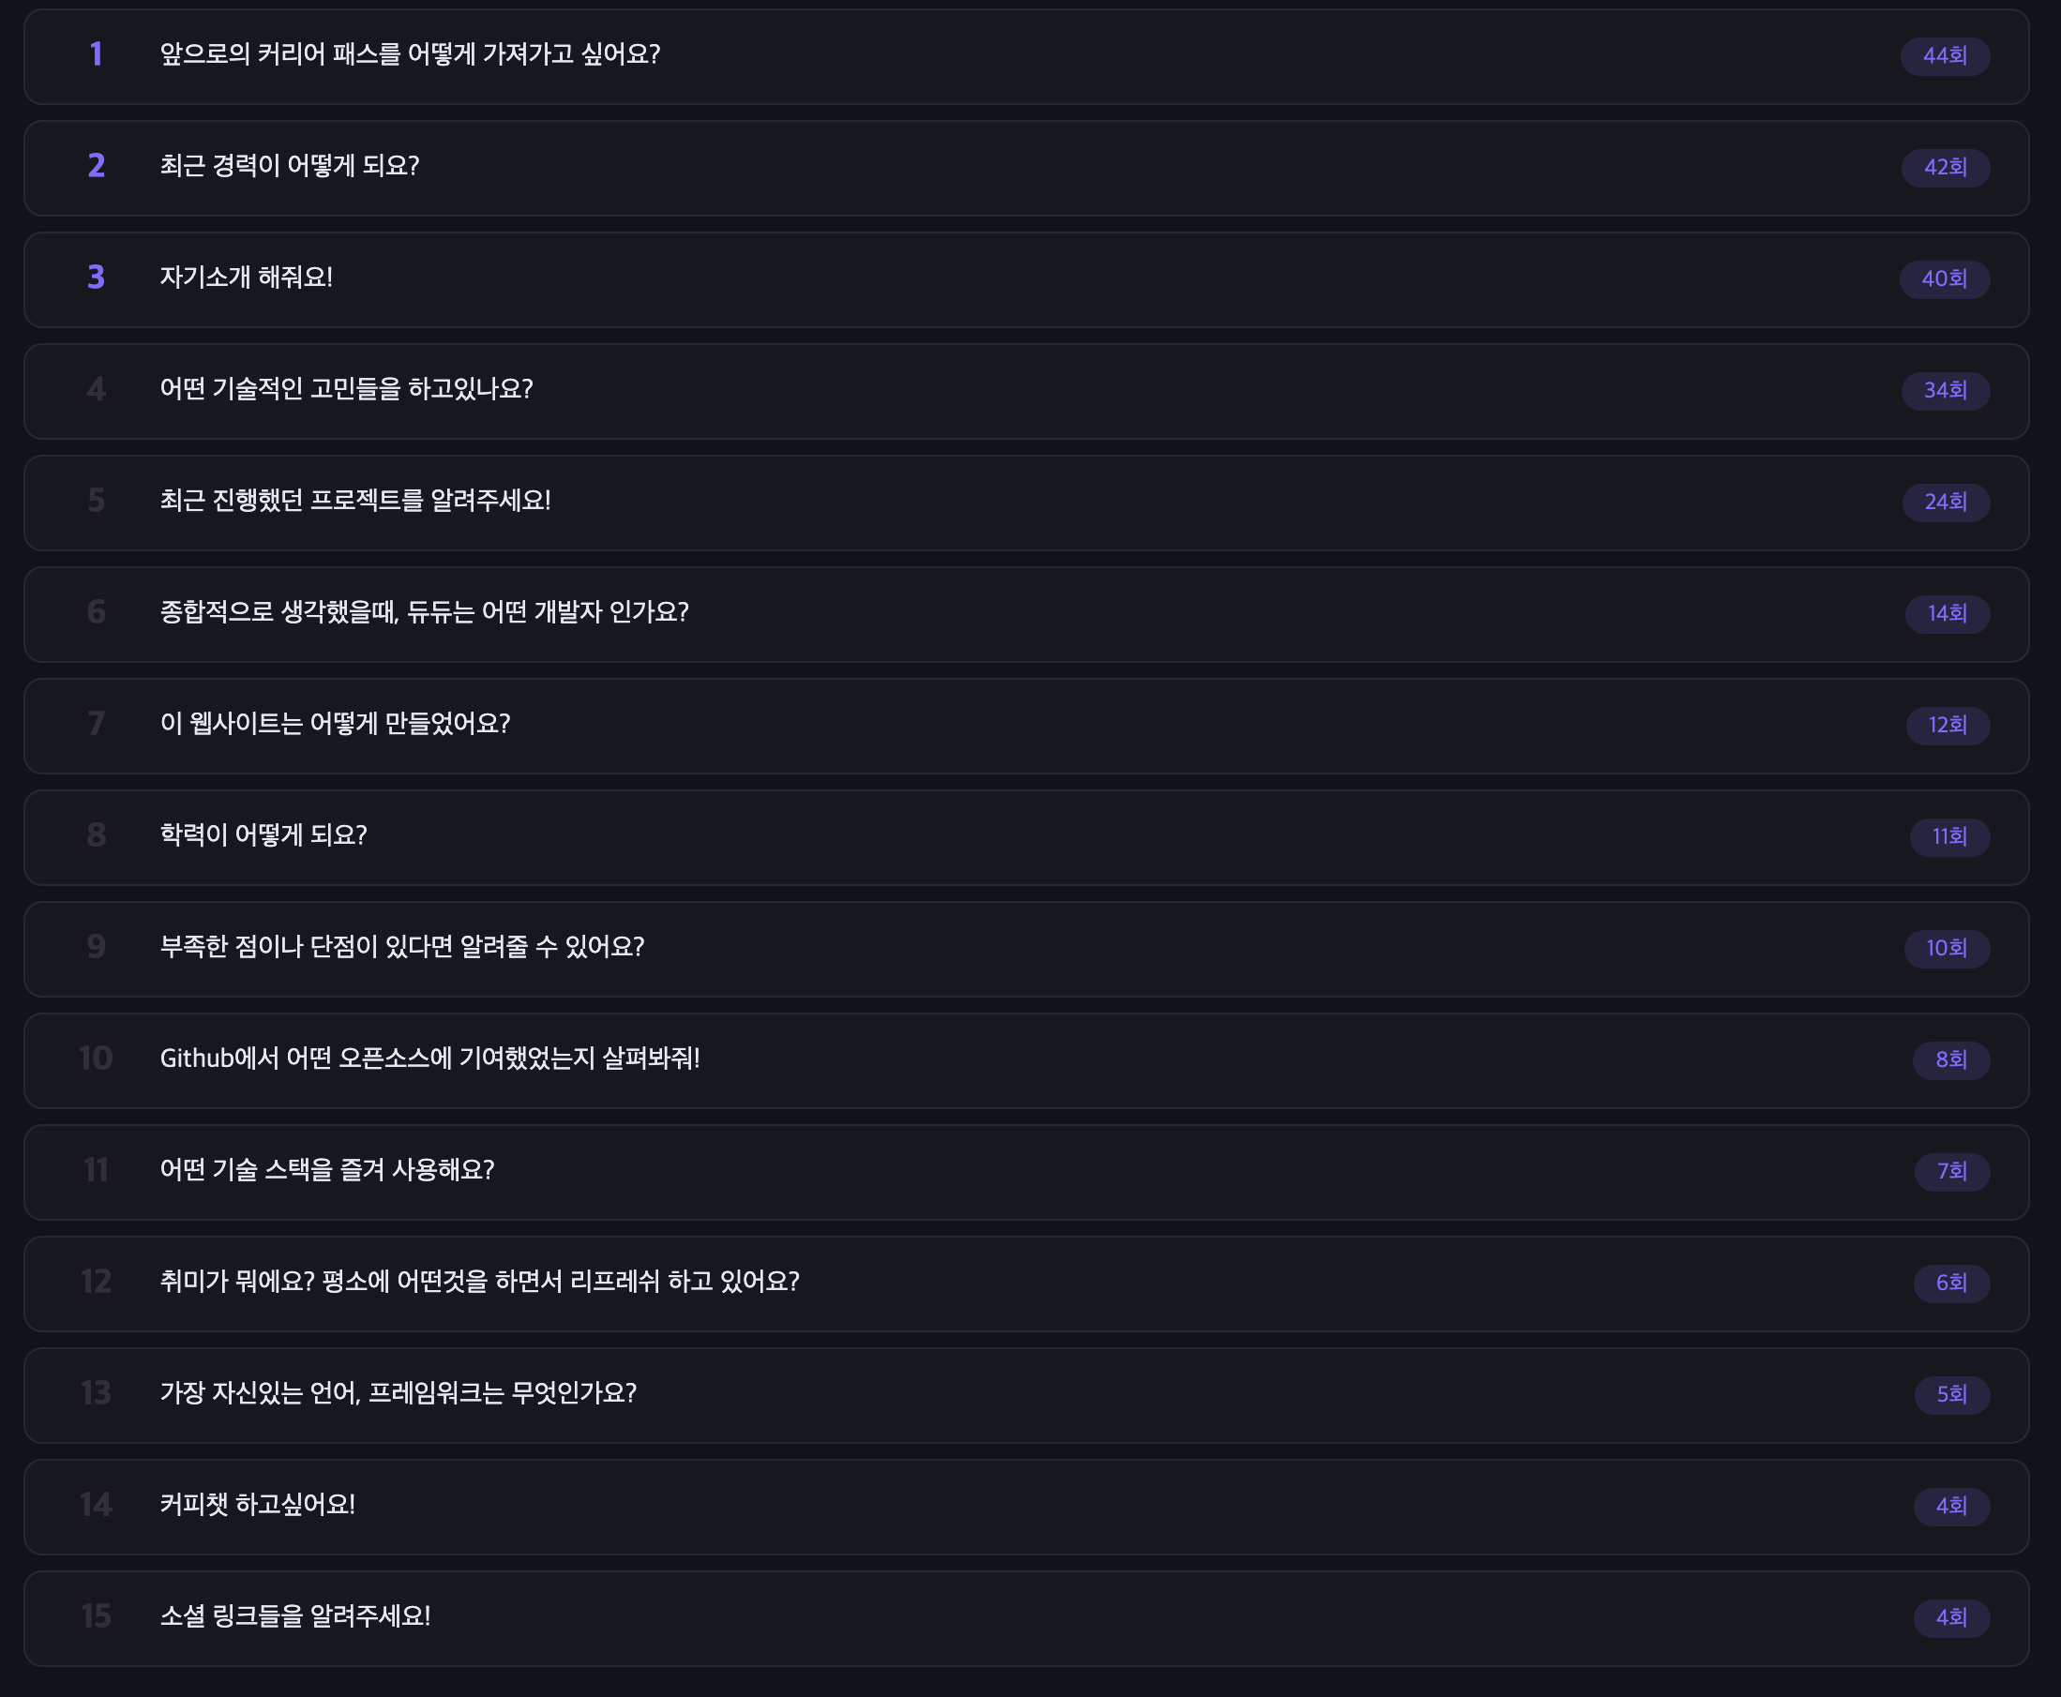
Task: Click the 24회 badge on question five
Action: tap(1945, 502)
